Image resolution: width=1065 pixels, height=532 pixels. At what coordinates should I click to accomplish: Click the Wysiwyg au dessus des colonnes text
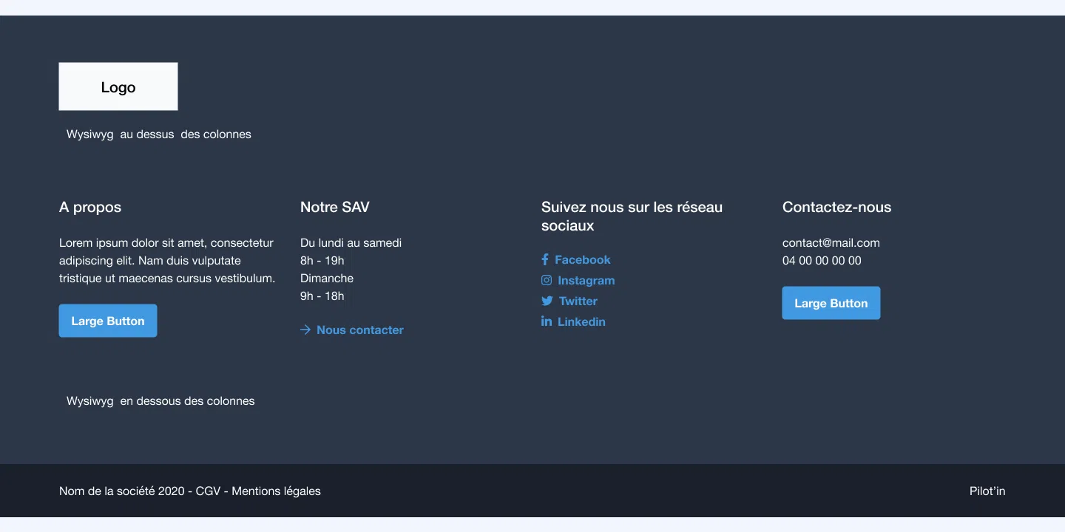[x=158, y=134]
